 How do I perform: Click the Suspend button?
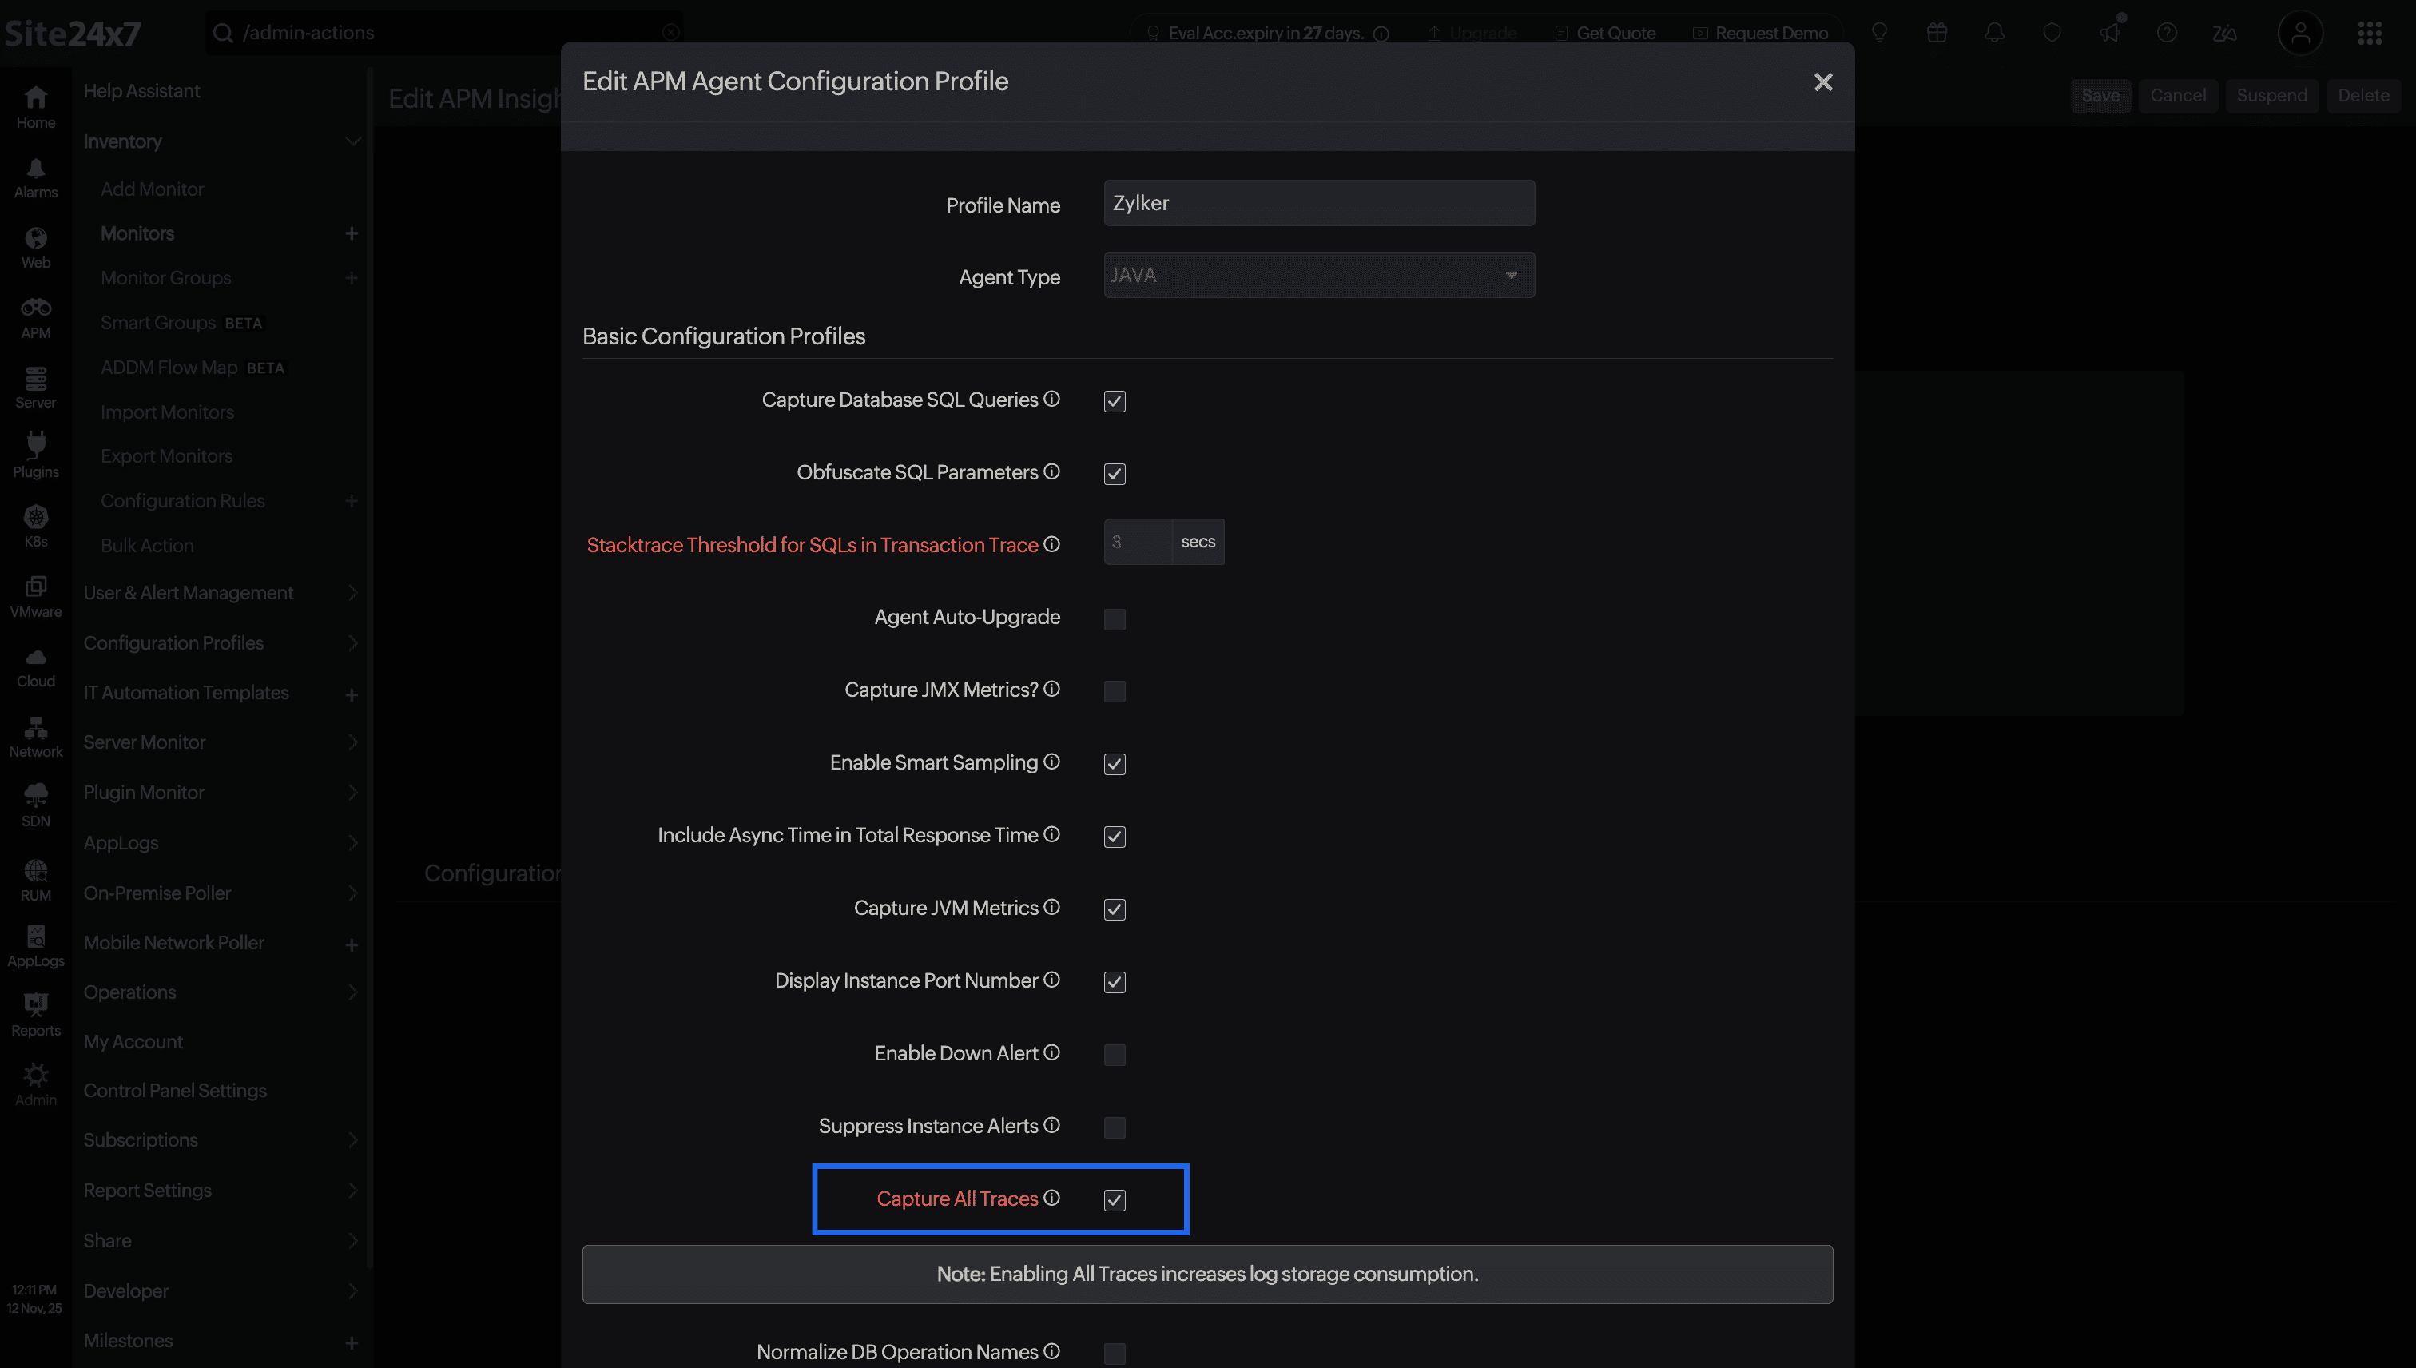click(2271, 95)
